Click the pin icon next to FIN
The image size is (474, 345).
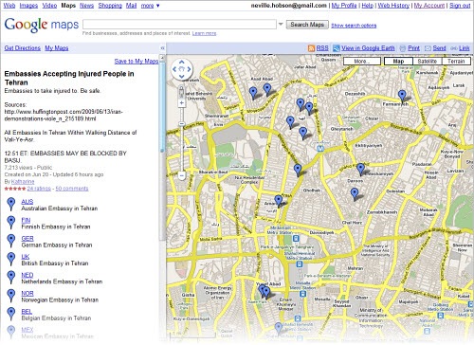click(11, 223)
